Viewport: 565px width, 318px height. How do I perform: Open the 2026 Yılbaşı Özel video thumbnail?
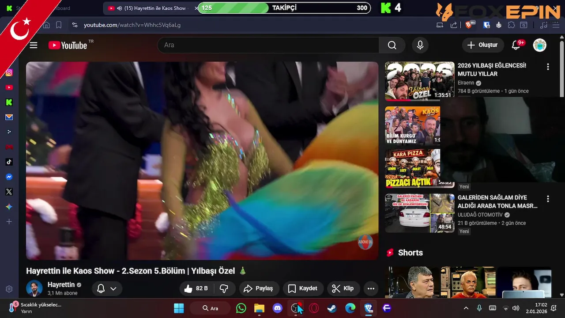(x=419, y=81)
